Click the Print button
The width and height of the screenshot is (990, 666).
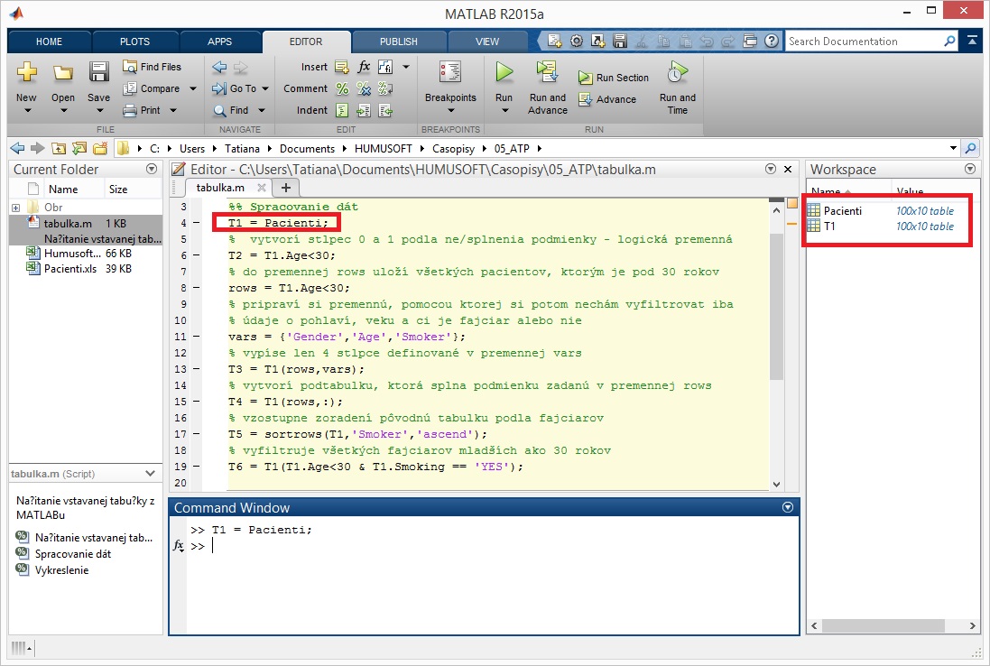(142, 110)
